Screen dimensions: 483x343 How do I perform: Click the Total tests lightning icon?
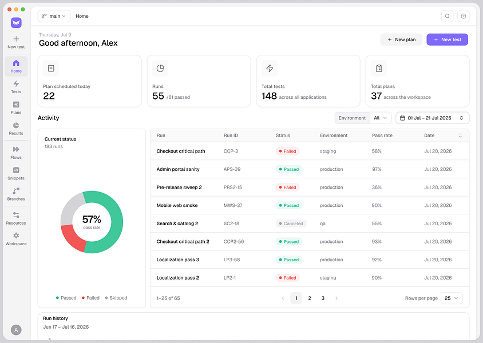point(270,68)
